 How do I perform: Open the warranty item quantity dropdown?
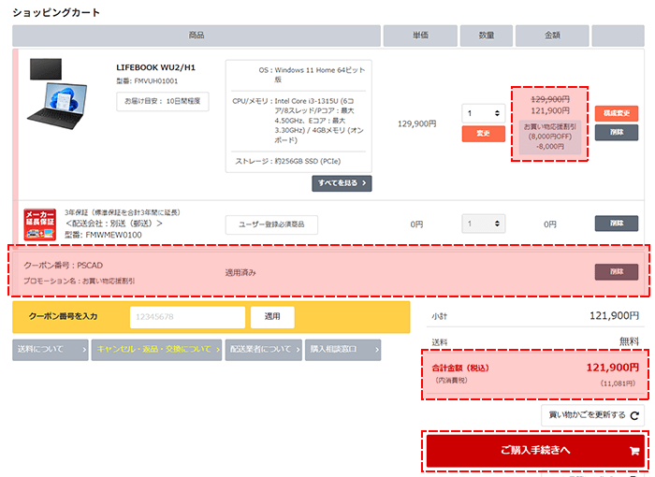point(483,224)
